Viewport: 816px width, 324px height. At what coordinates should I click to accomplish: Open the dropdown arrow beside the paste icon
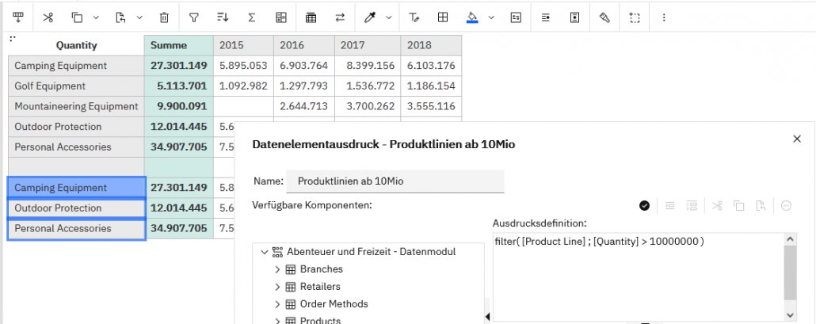click(139, 17)
